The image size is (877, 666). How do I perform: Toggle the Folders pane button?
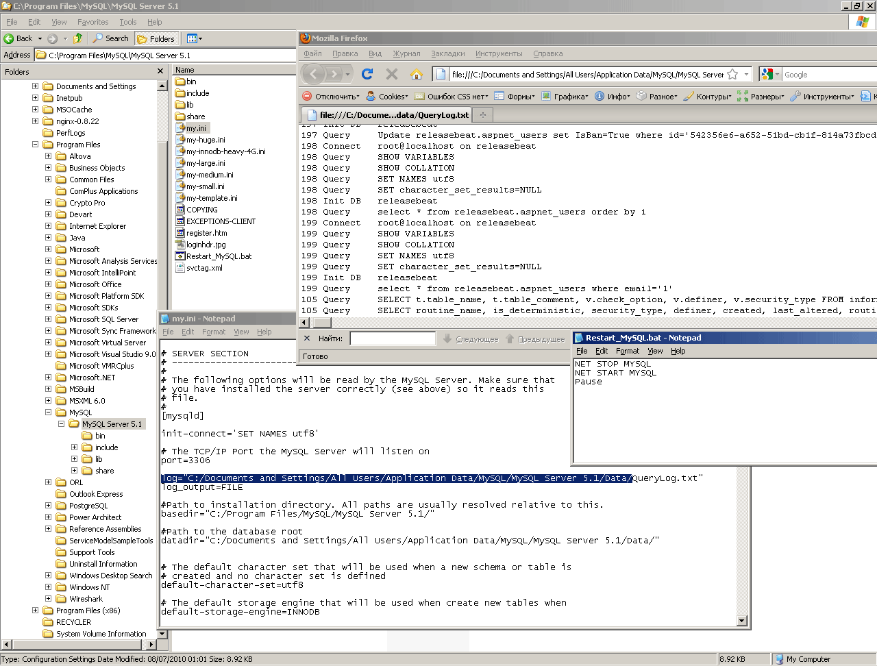(156, 38)
